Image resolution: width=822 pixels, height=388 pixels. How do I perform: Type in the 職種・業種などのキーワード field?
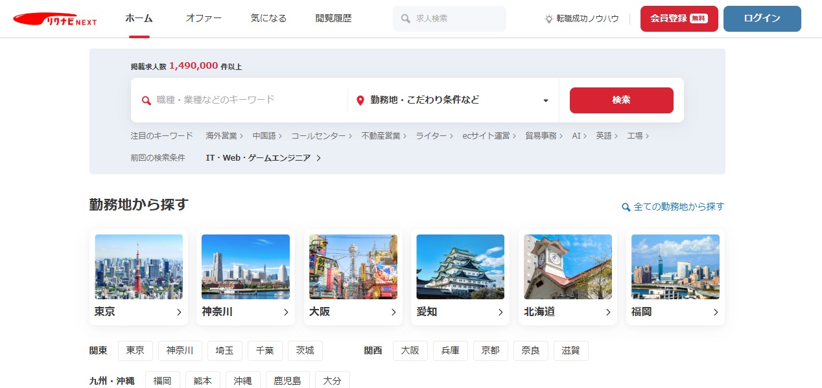click(x=246, y=100)
